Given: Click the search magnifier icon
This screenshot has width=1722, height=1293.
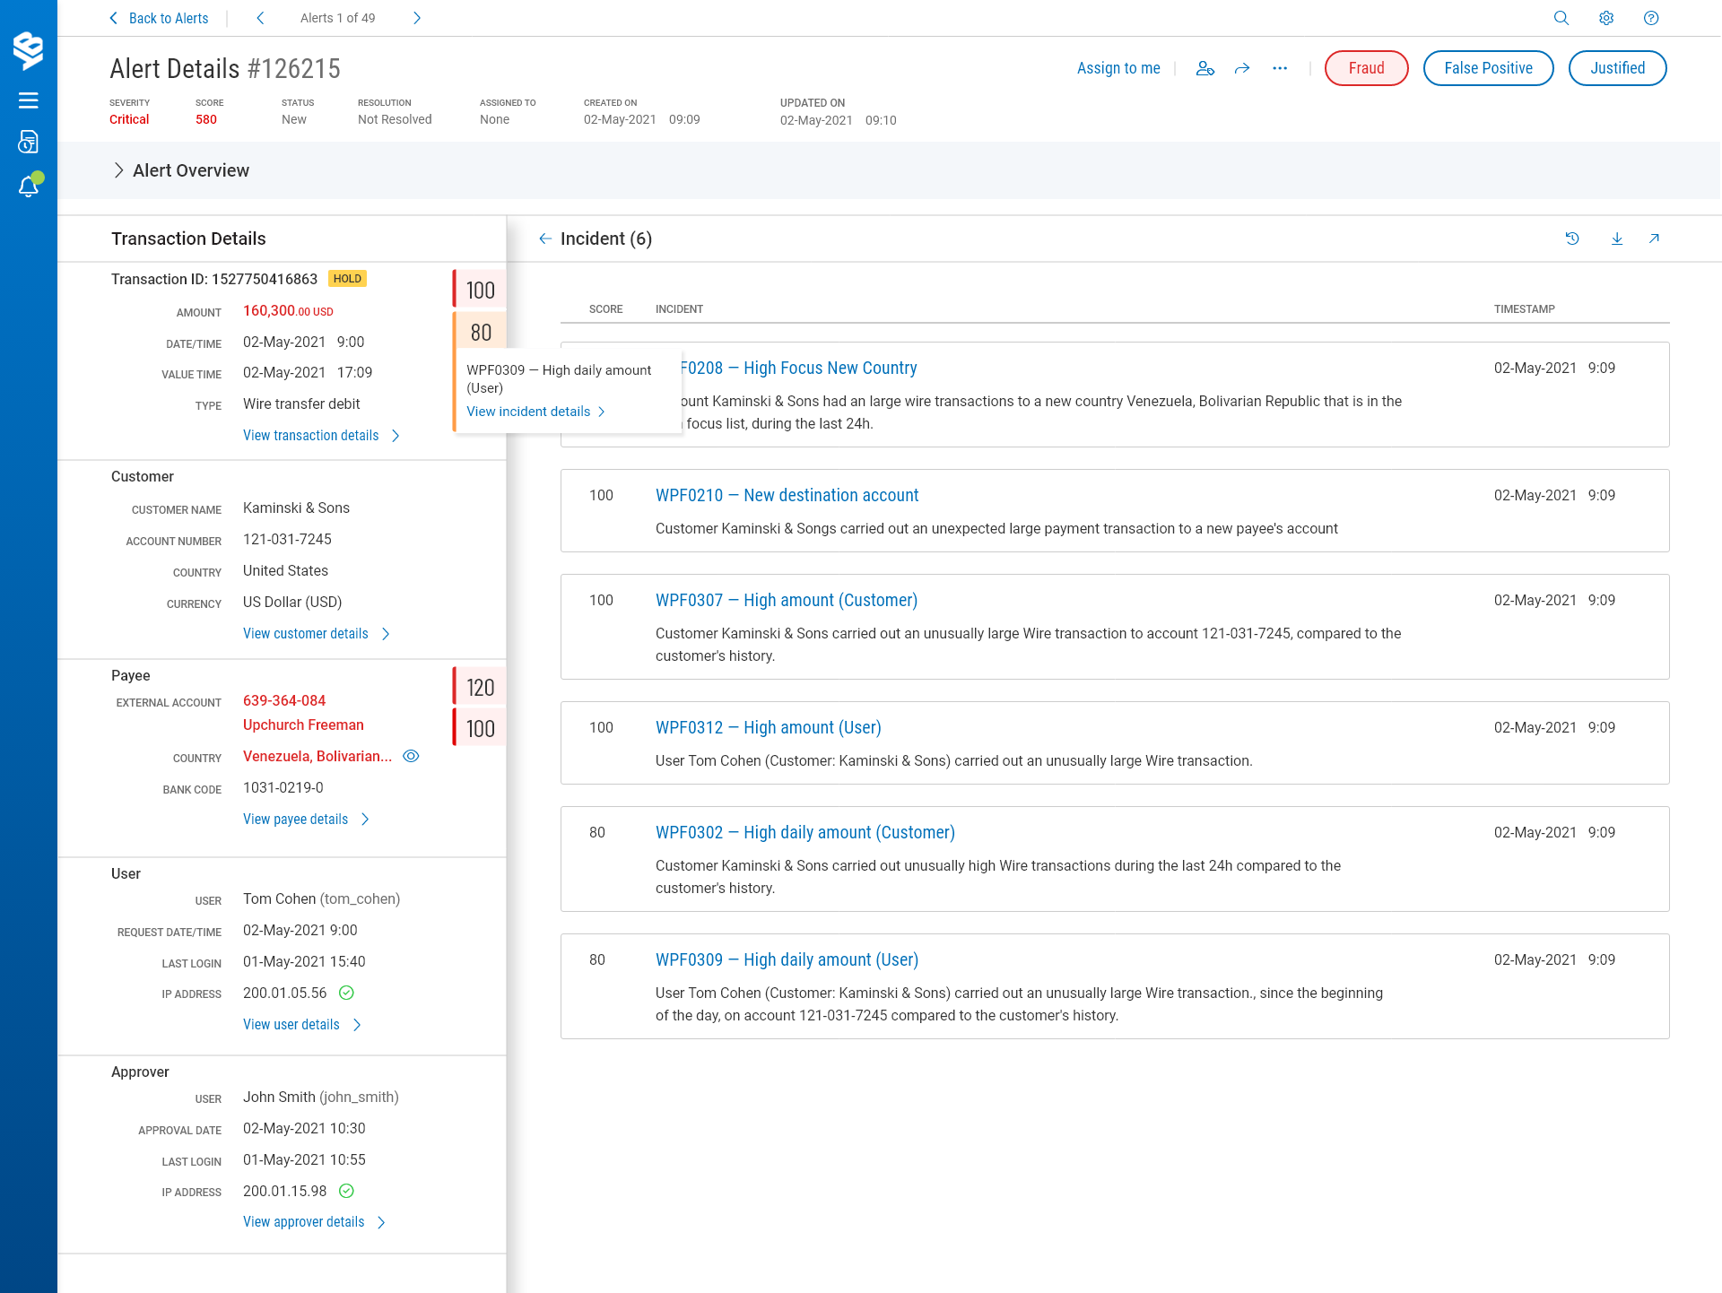Looking at the screenshot, I should pyautogui.click(x=1561, y=18).
